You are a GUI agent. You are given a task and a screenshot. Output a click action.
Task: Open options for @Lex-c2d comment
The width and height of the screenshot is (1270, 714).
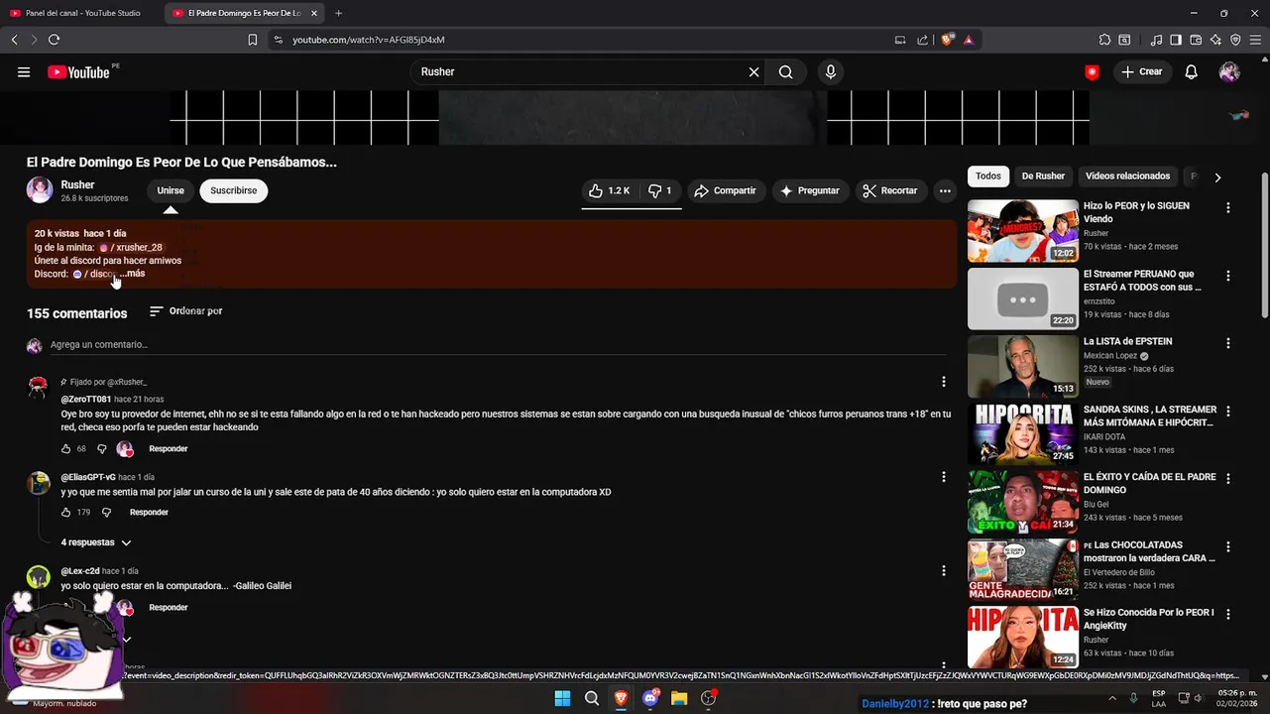(x=943, y=571)
